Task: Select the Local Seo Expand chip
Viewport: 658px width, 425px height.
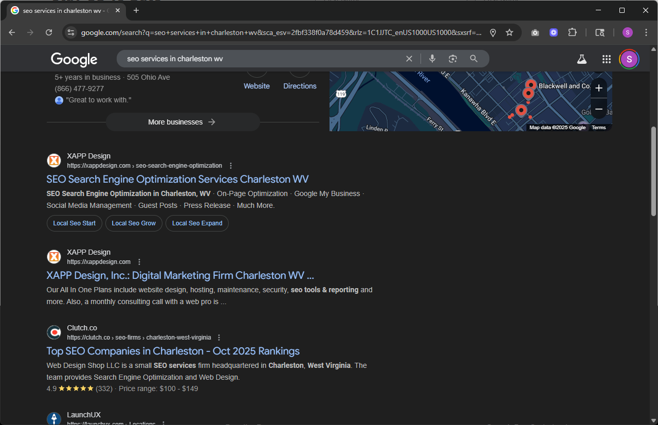Action: point(197,223)
